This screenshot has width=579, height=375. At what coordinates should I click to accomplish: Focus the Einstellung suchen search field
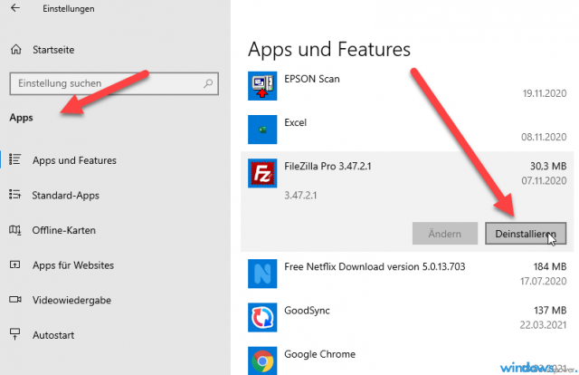104,83
